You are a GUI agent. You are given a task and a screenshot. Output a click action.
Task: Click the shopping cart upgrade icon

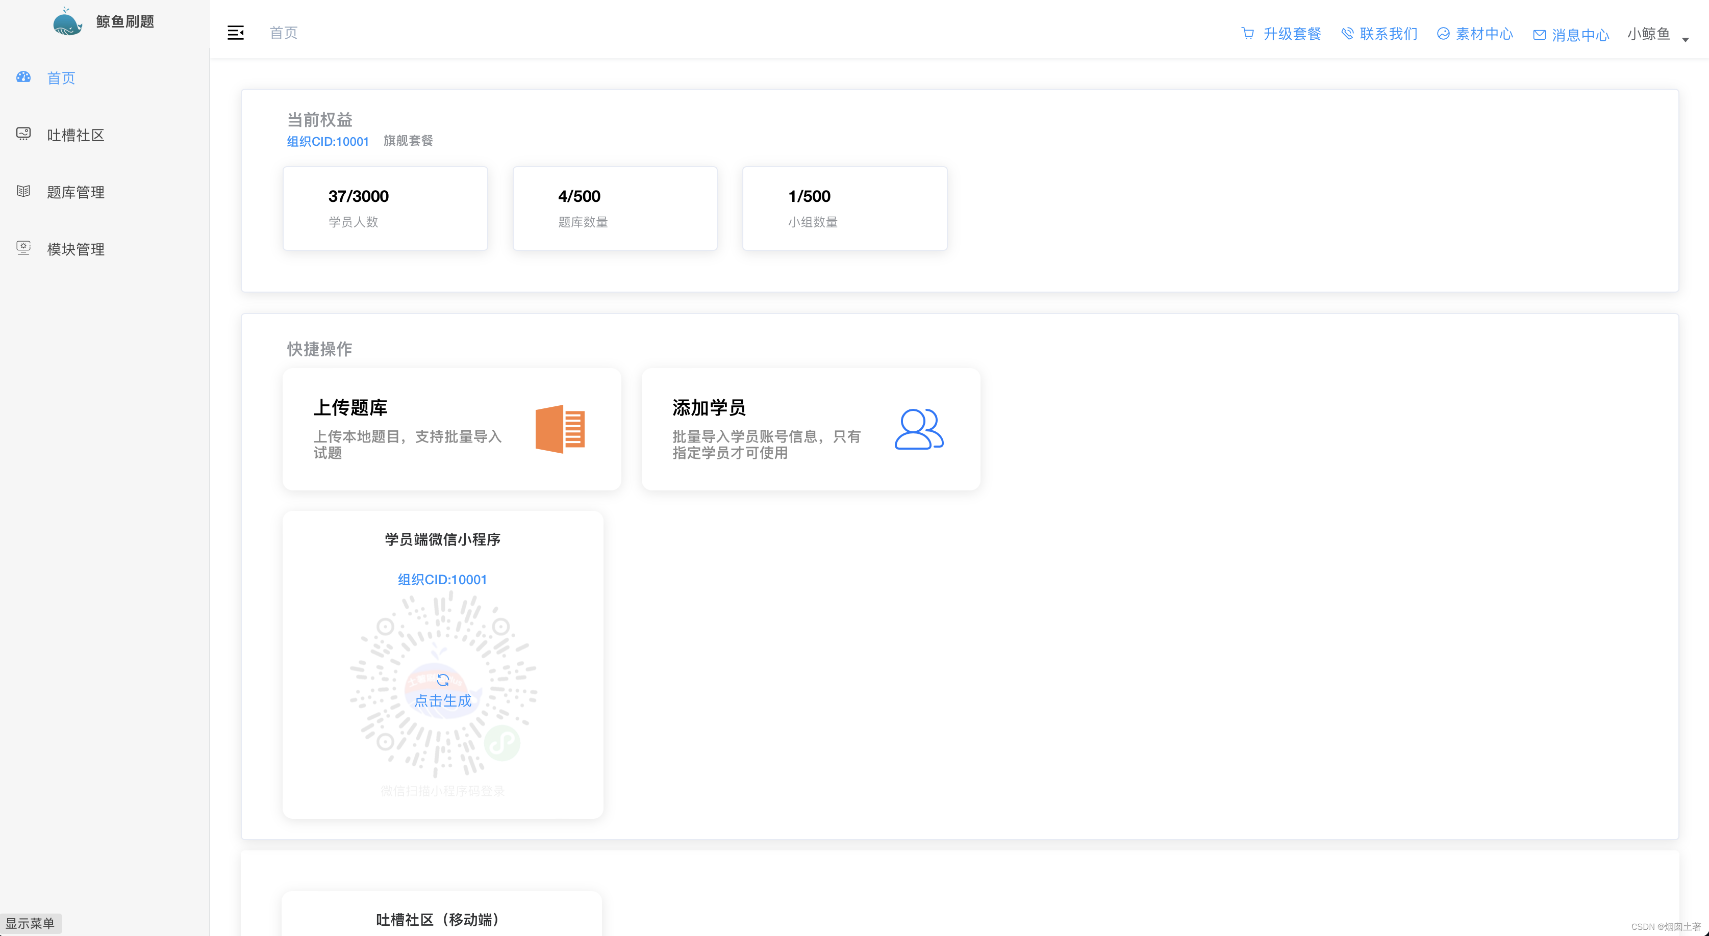point(1247,33)
